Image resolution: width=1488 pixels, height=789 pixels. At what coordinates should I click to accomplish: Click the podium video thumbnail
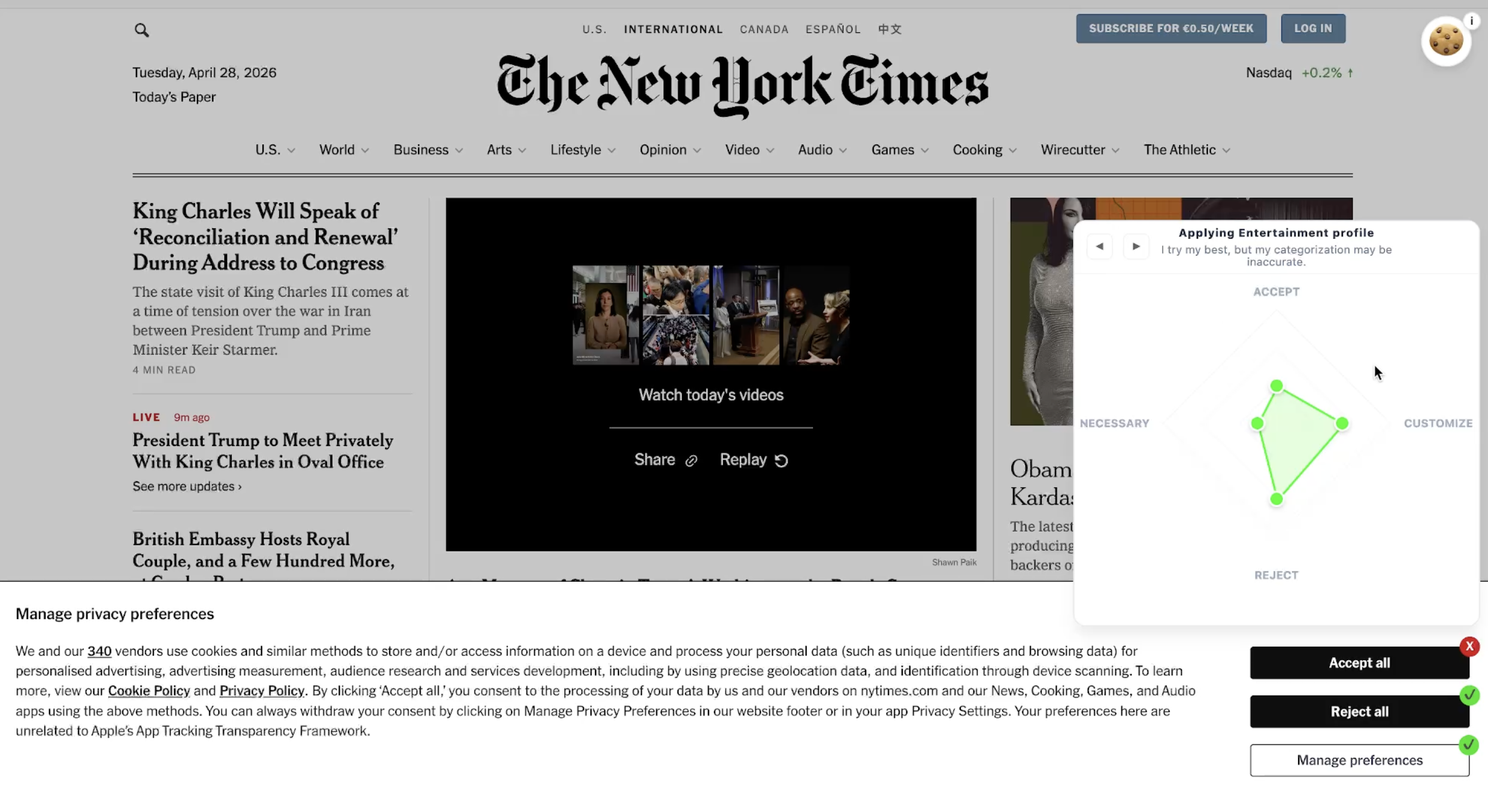tap(746, 315)
